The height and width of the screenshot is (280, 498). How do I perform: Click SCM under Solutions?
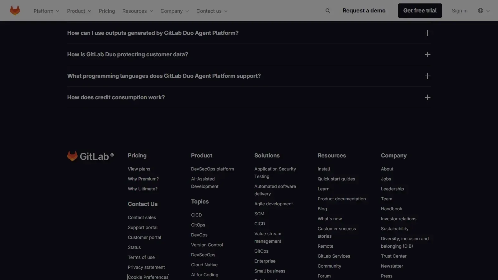259,214
